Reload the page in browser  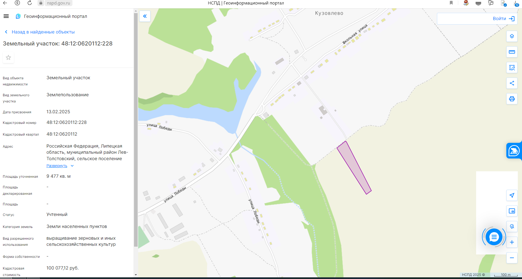30,3
